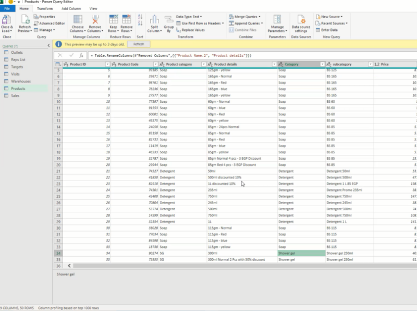
Task: Open the Product details column filter dropdown
Action: 274,64
